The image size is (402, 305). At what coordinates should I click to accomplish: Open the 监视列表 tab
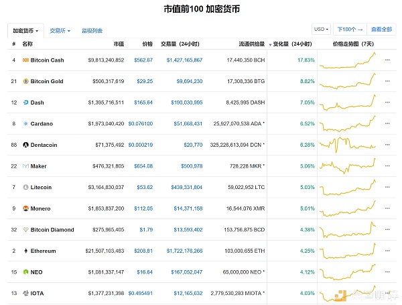click(x=92, y=31)
